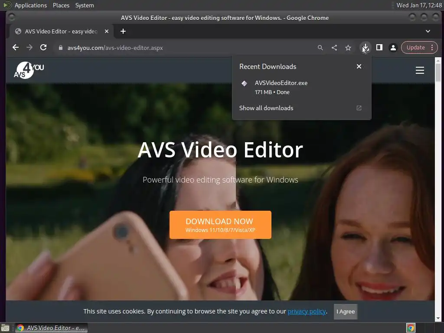Viewport: 444px width, 333px height.
Task: Click the page vertical scrollbar thumb
Action: click(438, 72)
